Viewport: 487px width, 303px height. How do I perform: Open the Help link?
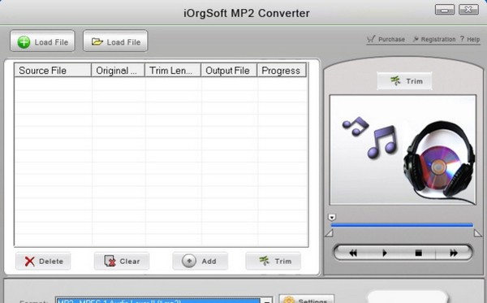coord(470,39)
